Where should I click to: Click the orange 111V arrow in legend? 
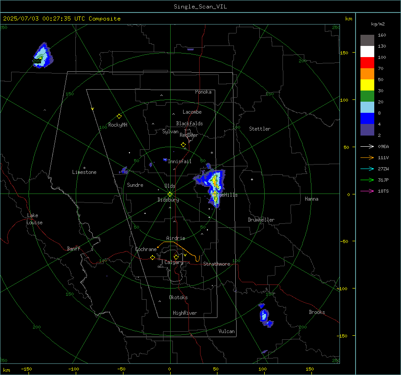pyautogui.click(x=367, y=158)
